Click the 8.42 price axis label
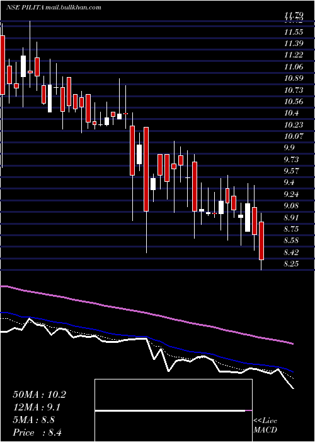Screen dimensions: 315x442 291,252
